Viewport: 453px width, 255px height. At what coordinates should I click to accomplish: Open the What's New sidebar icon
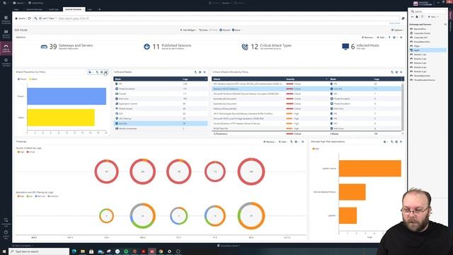(6, 234)
